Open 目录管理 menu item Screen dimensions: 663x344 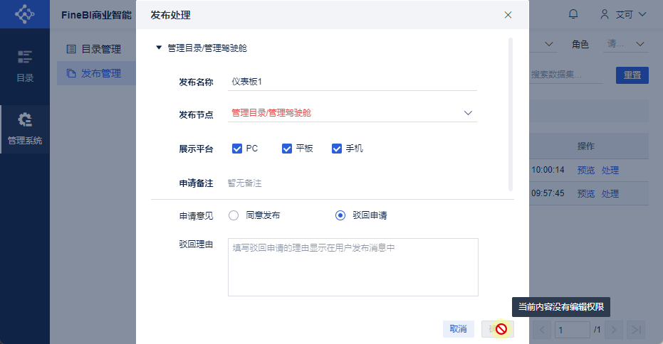93,49
